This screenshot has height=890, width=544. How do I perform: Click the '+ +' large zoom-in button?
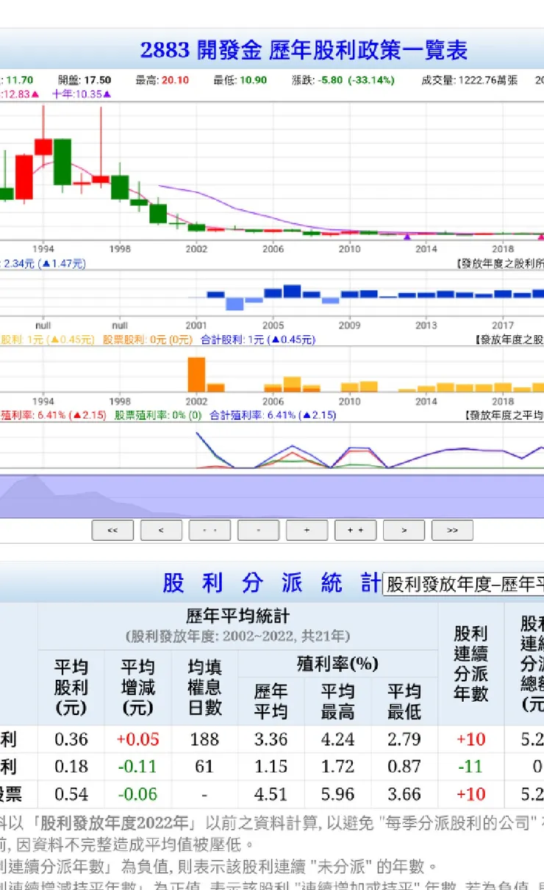(355, 530)
